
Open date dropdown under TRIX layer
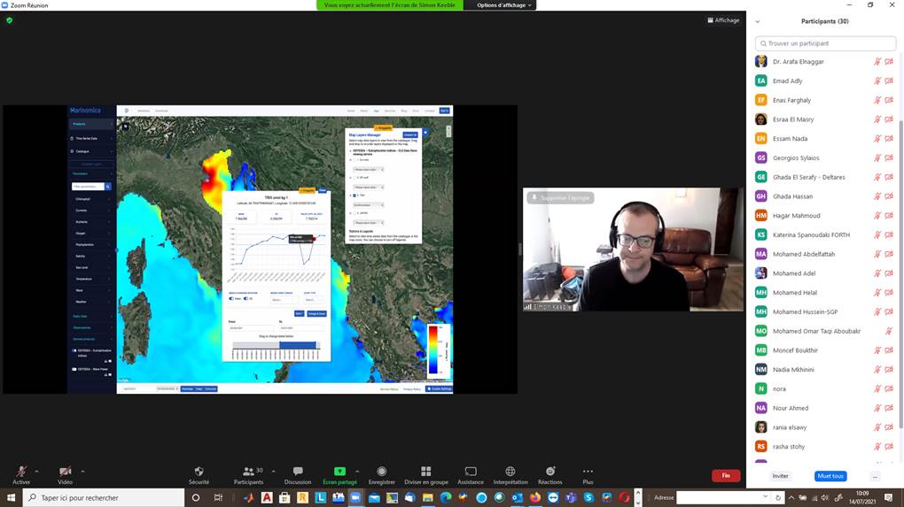[369, 205]
